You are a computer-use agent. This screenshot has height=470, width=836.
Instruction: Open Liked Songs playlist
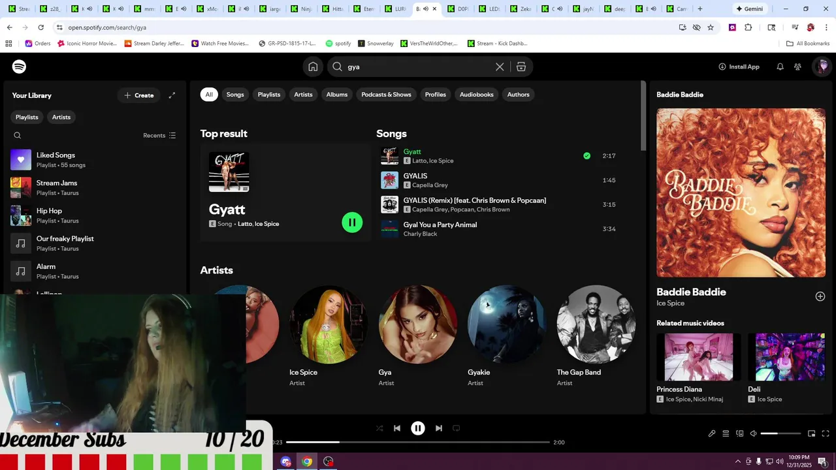[95, 160]
